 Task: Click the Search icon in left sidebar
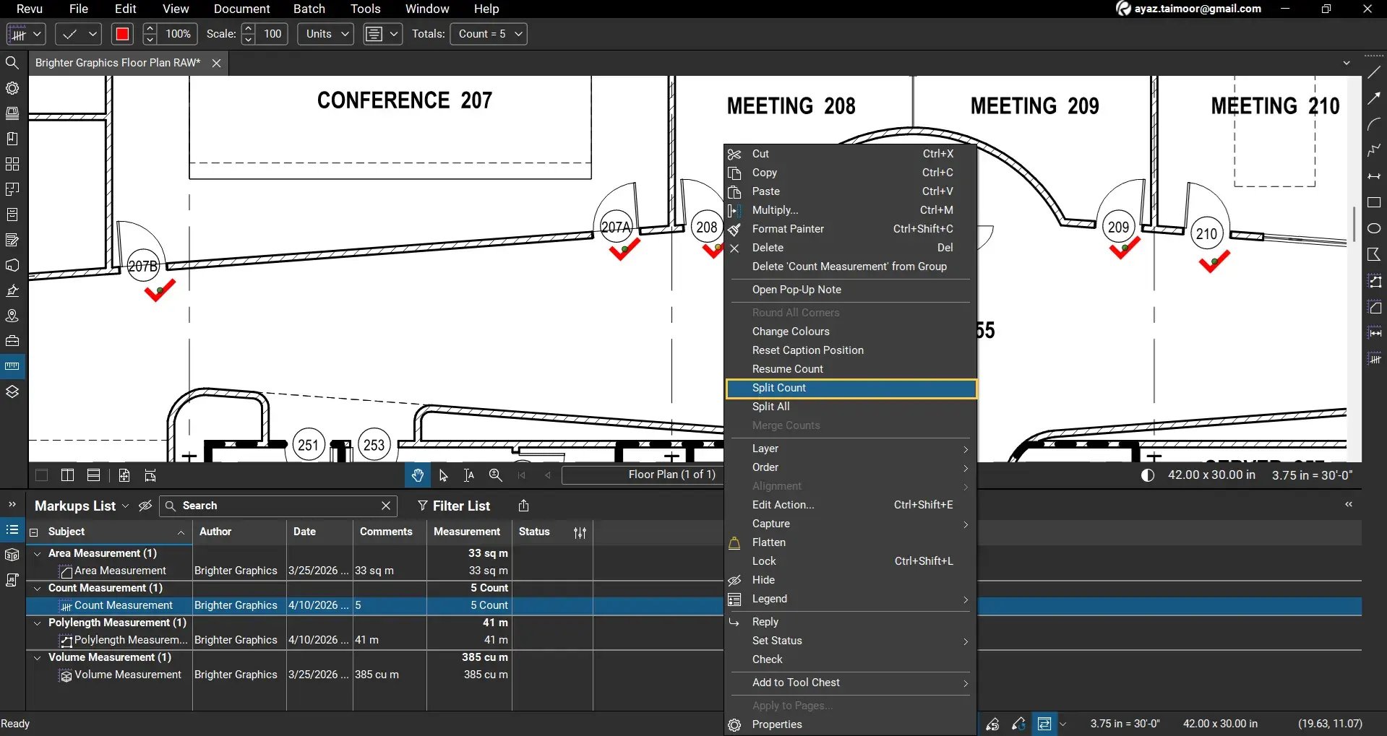coord(12,63)
